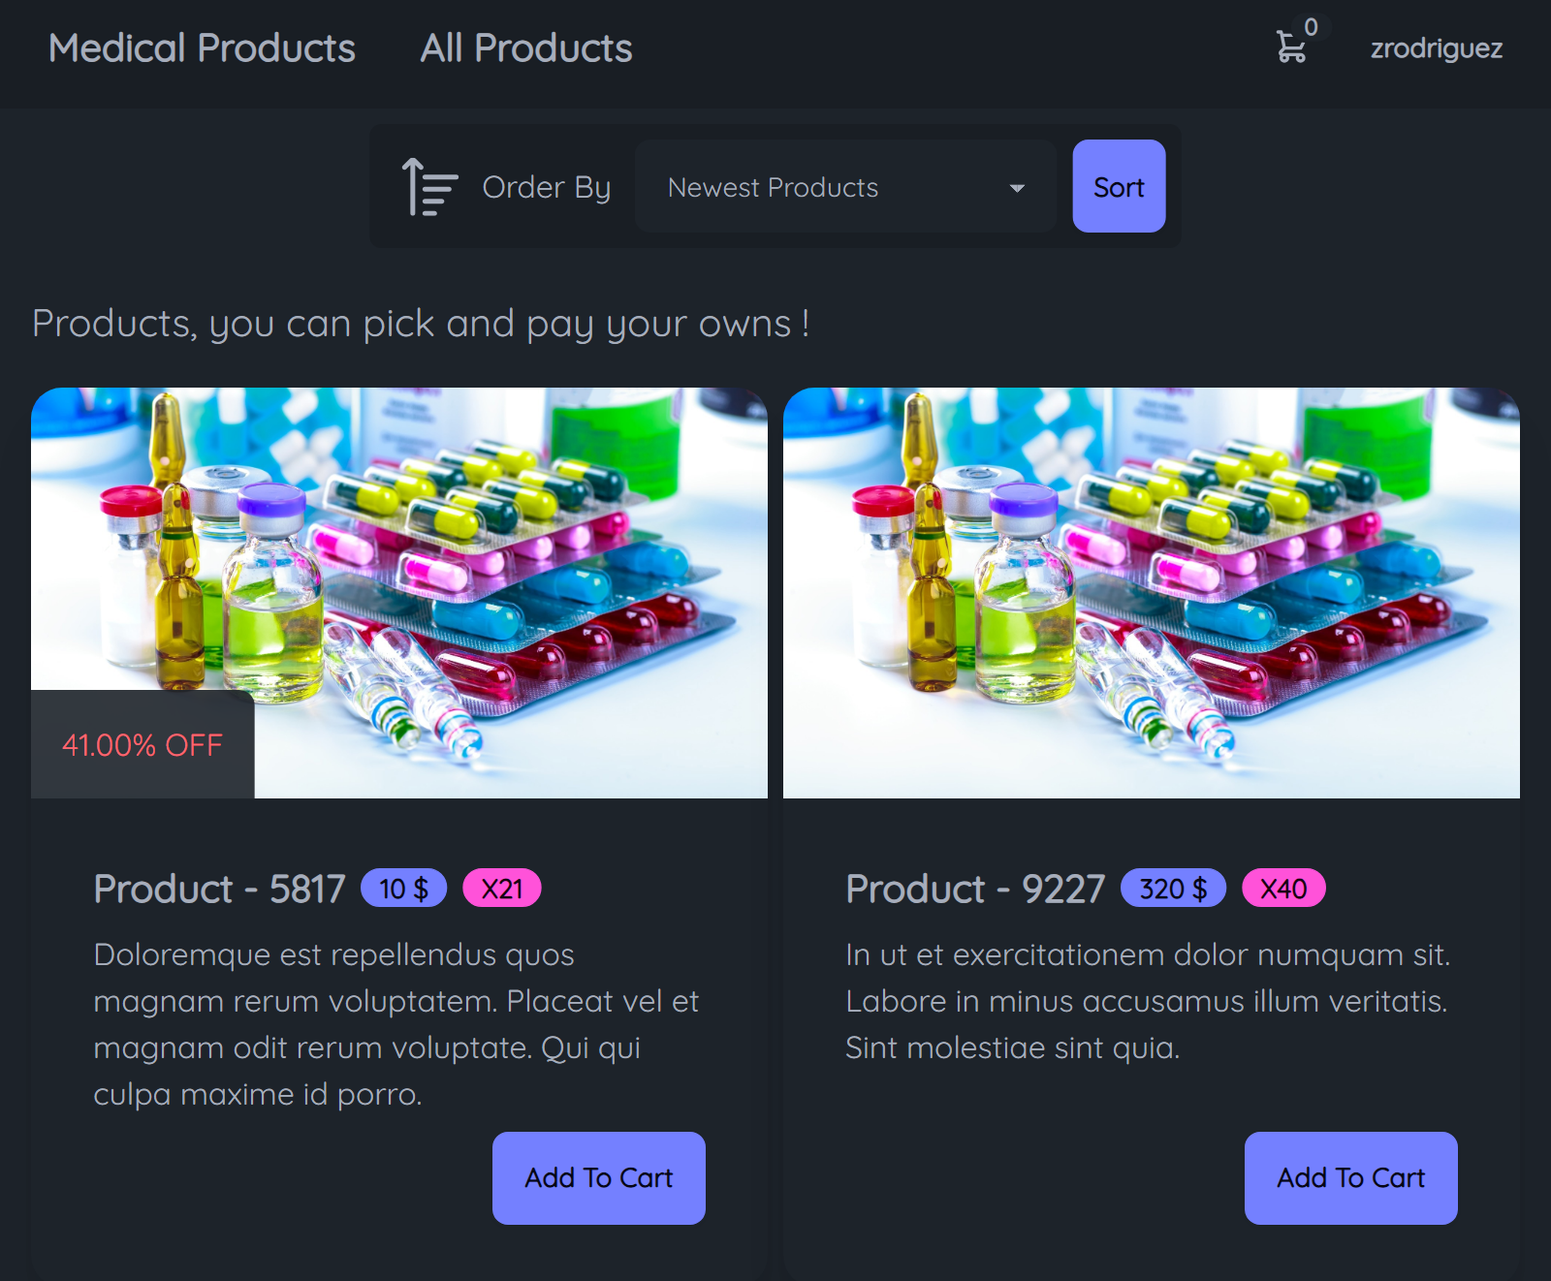Click the sort order arrow icon

428,186
